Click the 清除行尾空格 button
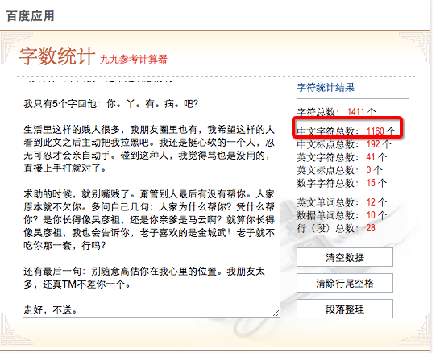 tap(345, 283)
